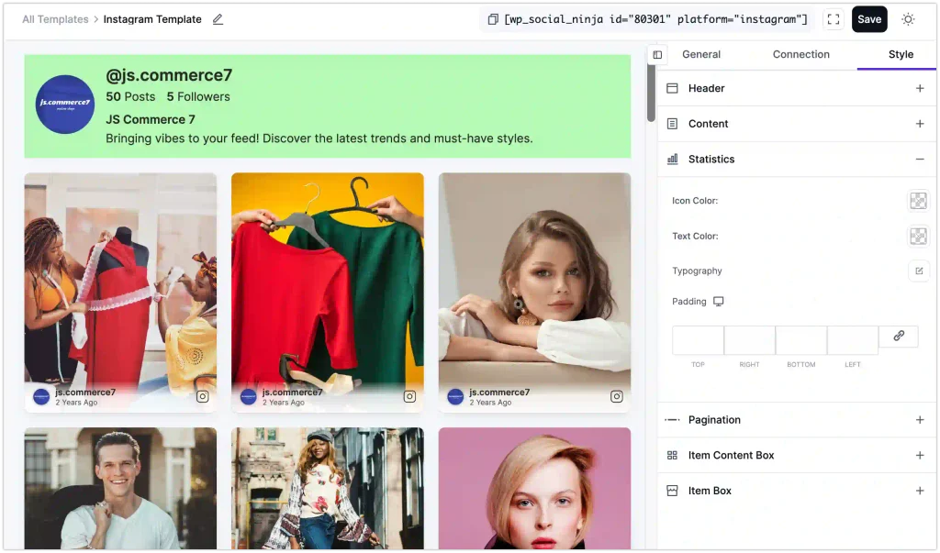Open the woman with earring portrait photo

pyautogui.click(x=535, y=293)
